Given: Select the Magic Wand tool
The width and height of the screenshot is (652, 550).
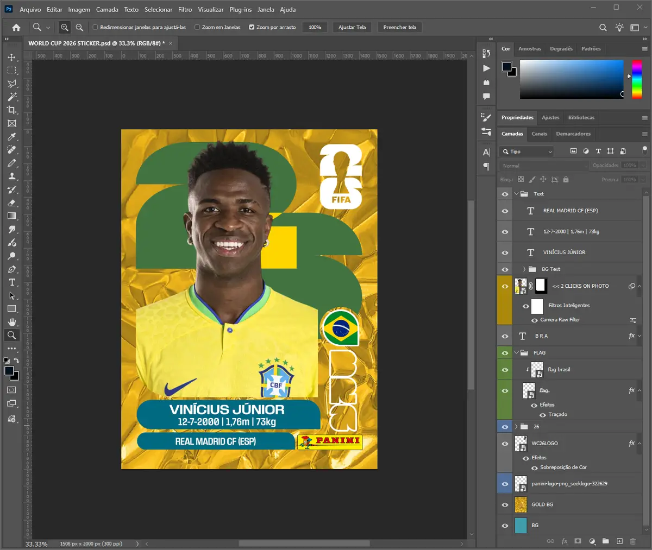Looking at the screenshot, I should 11,97.
